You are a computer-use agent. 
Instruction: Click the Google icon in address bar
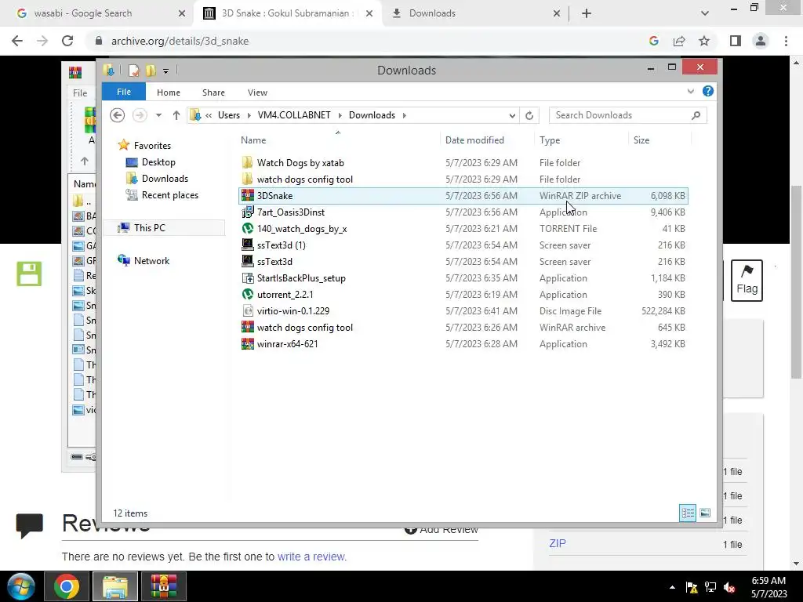point(654,41)
